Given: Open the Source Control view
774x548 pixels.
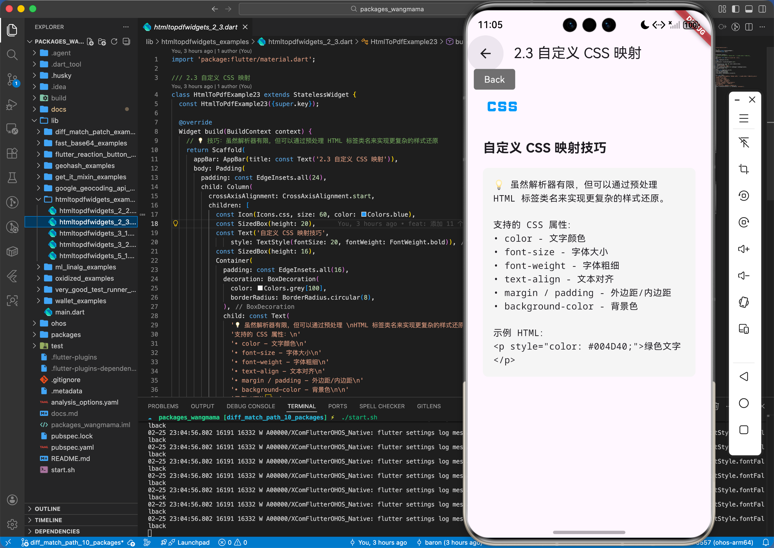Looking at the screenshot, I should [12, 79].
